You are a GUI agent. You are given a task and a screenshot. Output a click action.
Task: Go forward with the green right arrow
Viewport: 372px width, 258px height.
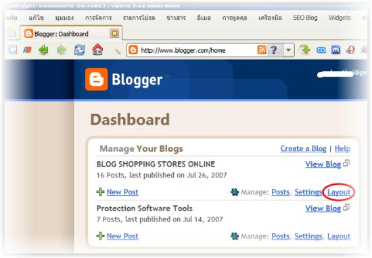62,50
